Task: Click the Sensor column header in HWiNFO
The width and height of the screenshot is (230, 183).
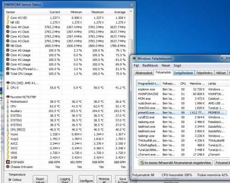Action: (11, 12)
